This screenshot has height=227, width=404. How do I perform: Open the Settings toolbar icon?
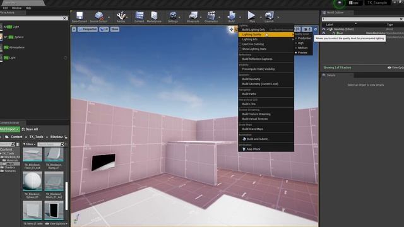(173, 16)
